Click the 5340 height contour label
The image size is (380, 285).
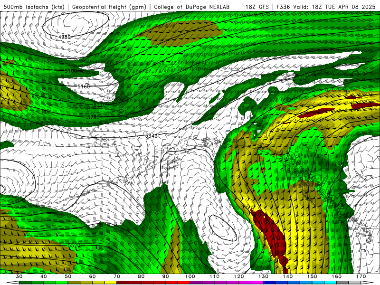click(x=151, y=136)
